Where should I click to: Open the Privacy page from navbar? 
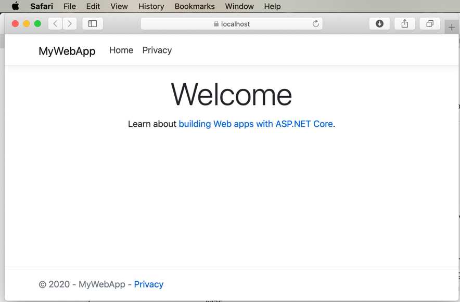[x=157, y=50]
